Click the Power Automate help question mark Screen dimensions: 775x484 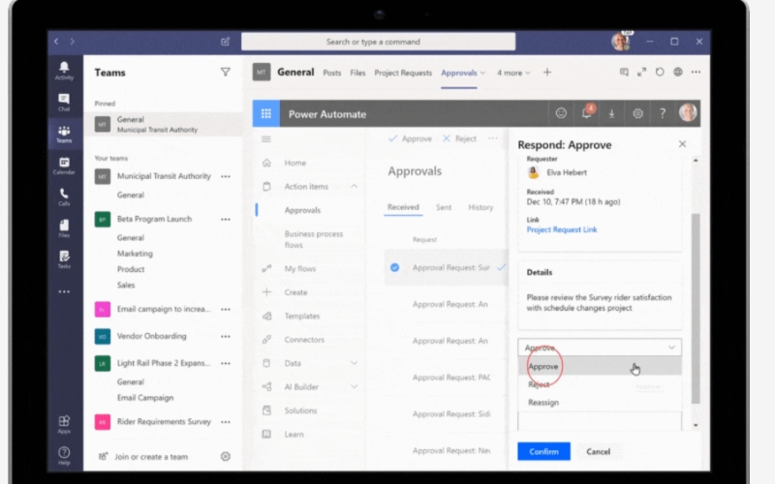pos(663,113)
